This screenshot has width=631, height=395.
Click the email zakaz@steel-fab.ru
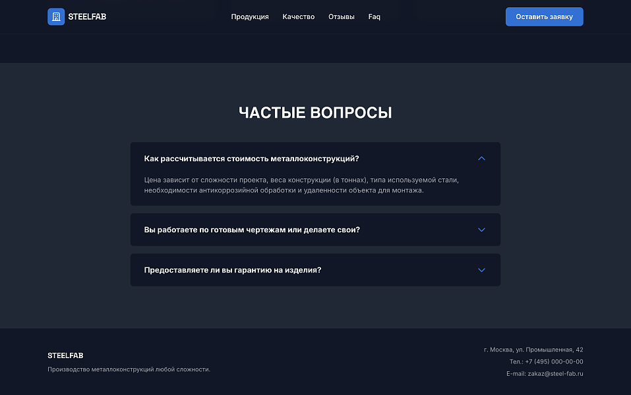click(545, 373)
